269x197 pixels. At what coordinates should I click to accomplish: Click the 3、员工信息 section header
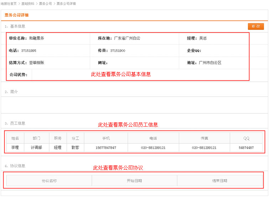(15, 123)
